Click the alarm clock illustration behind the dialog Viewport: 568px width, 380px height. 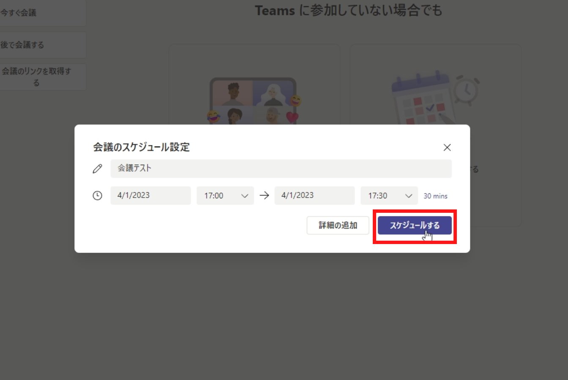(x=467, y=90)
